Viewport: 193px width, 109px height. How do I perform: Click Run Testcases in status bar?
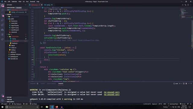pos(17,104)
